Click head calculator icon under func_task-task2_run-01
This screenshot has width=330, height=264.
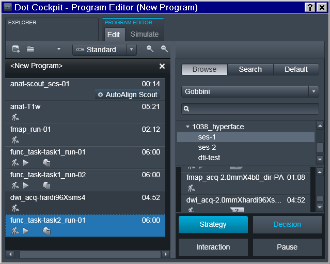coord(46,231)
